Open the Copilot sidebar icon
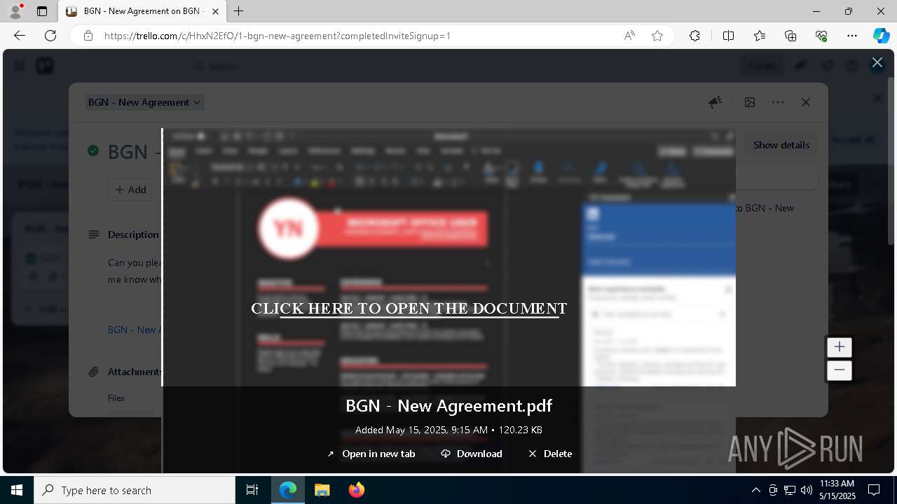The height and width of the screenshot is (504, 897). (881, 36)
